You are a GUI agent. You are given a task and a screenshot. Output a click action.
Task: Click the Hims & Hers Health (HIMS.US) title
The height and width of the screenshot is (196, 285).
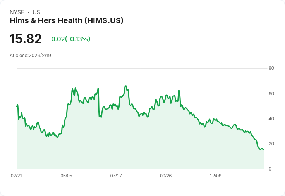(x=67, y=21)
